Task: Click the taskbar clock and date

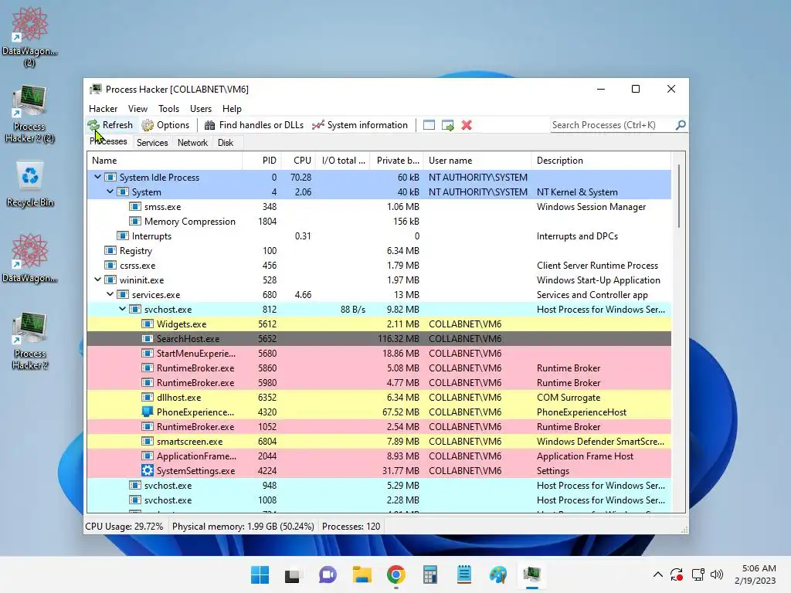Action: pos(755,574)
